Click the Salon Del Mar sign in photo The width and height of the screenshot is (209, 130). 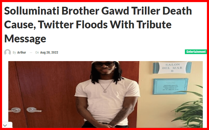[x=172, y=68]
